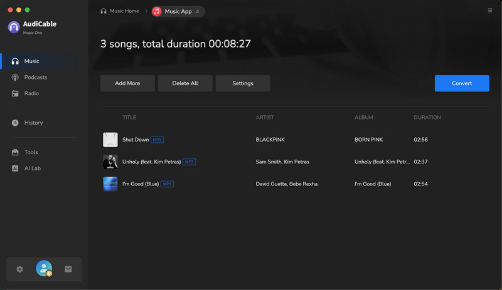This screenshot has width=502, height=290.
Task: Open the user account avatar
Action: click(x=44, y=269)
